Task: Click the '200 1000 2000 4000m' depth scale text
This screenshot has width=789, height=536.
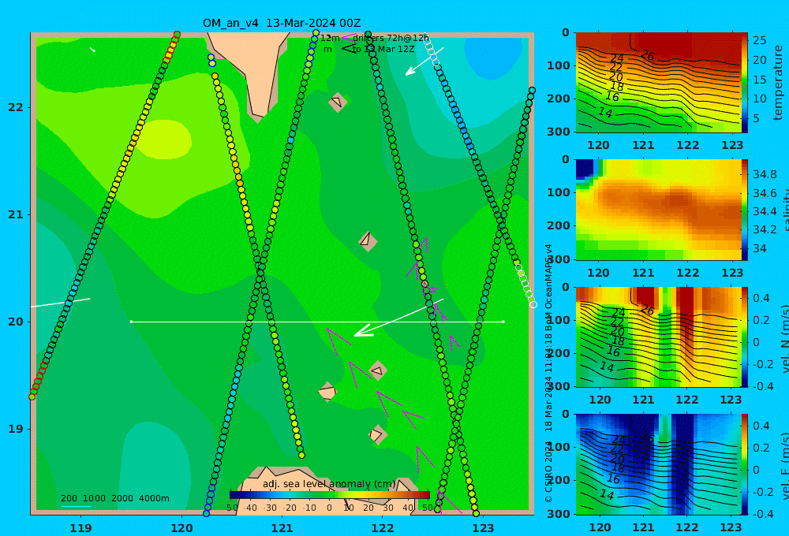Action: point(114,498)
